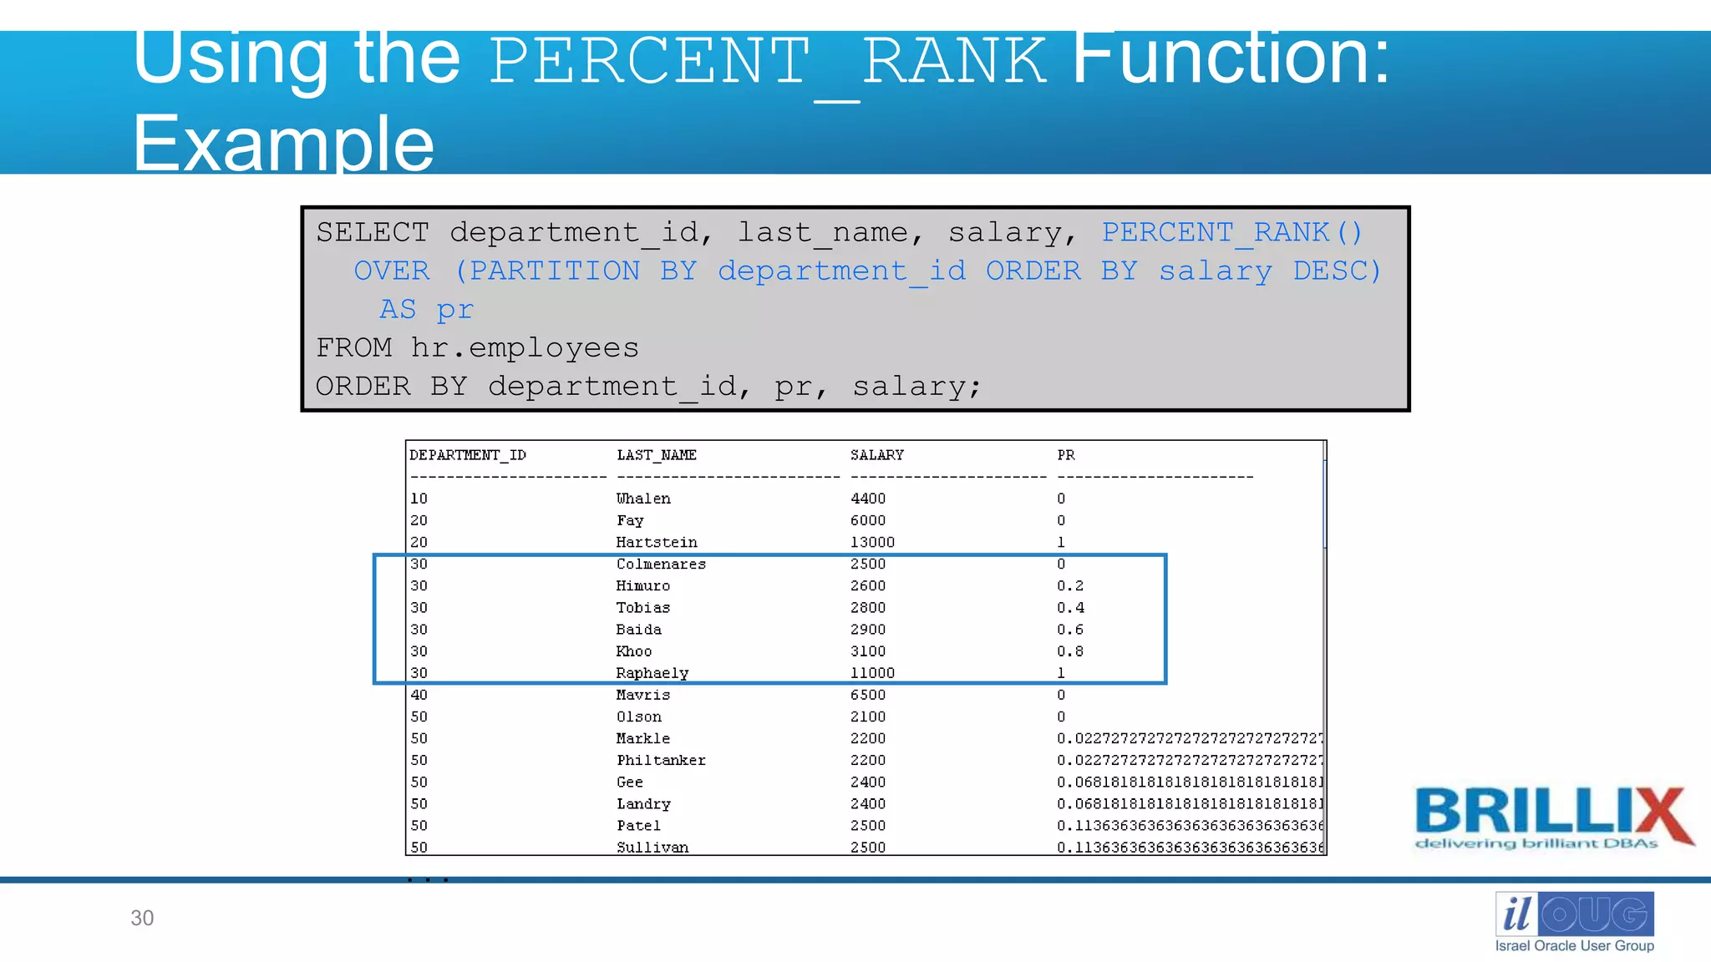Click the Tobias row name
Screen dimensions: 1711x962
pyautogui.click(x=643, y=607)
